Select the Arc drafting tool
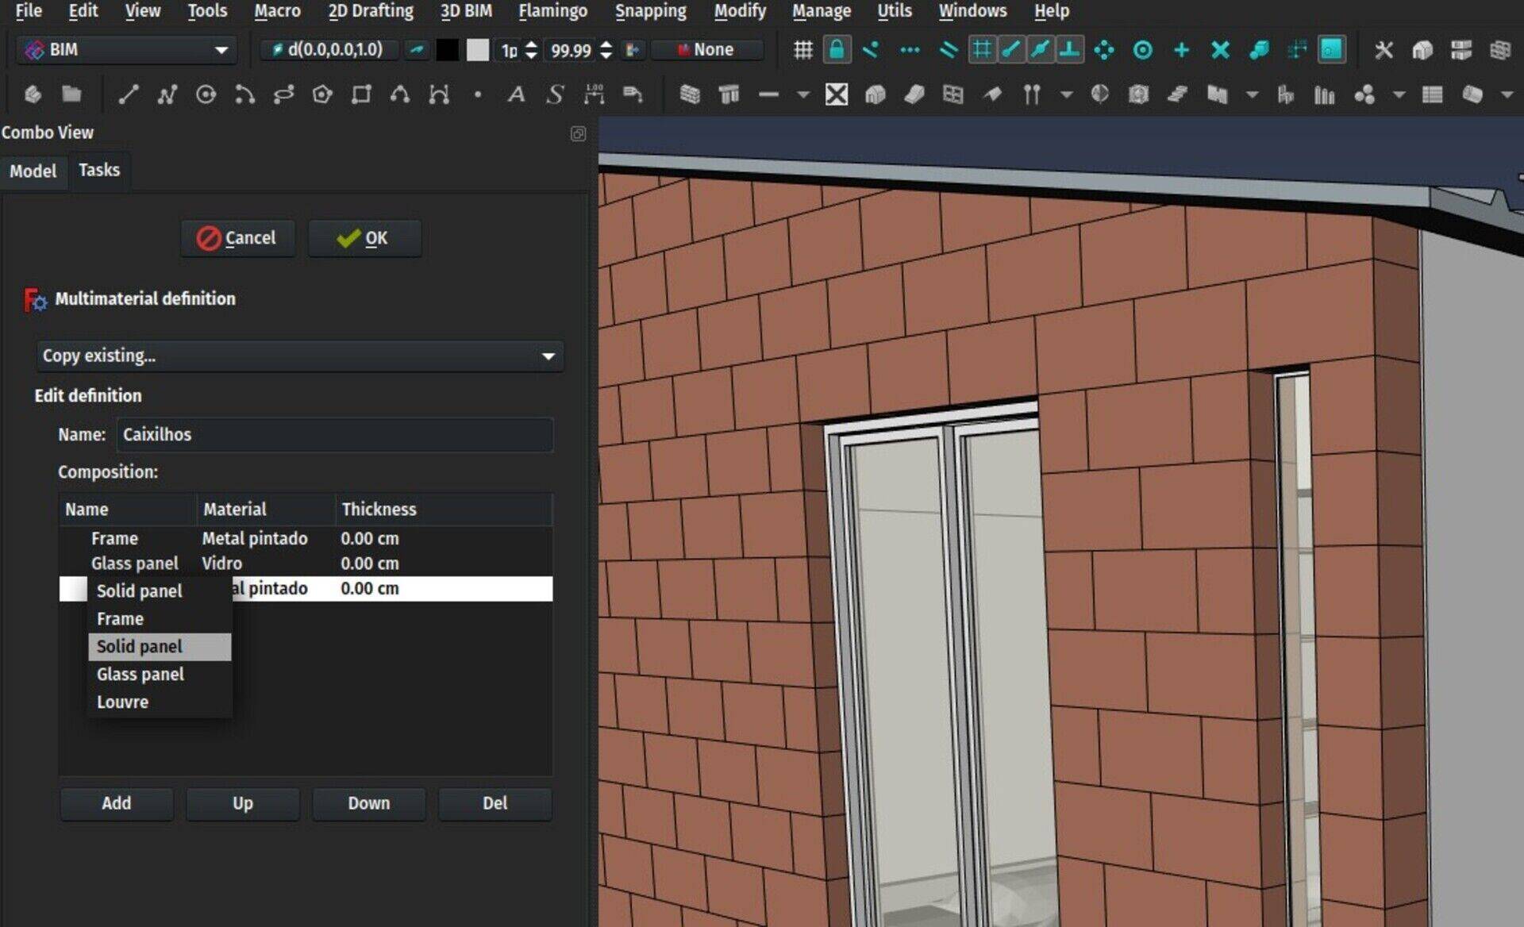 pos(244,95)
